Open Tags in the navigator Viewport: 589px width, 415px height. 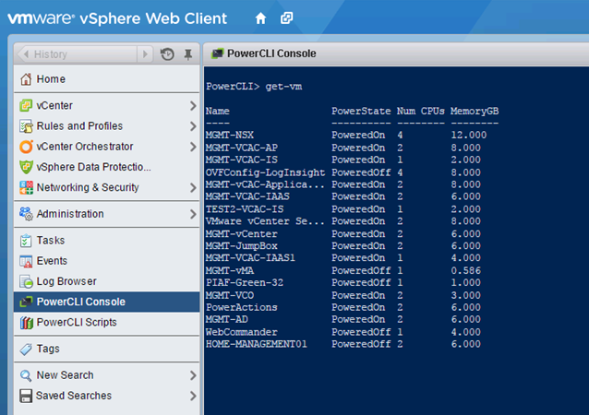click(107, 349)
